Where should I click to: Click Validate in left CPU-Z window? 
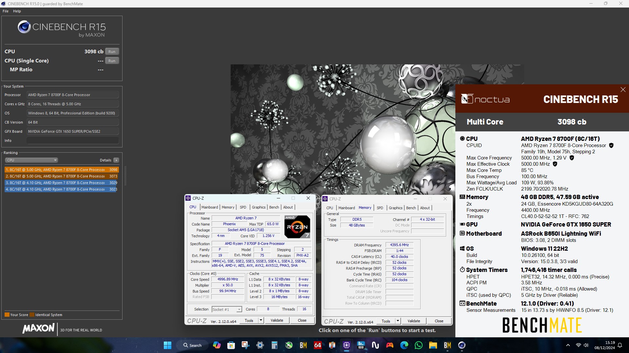(x=277, y=321)
